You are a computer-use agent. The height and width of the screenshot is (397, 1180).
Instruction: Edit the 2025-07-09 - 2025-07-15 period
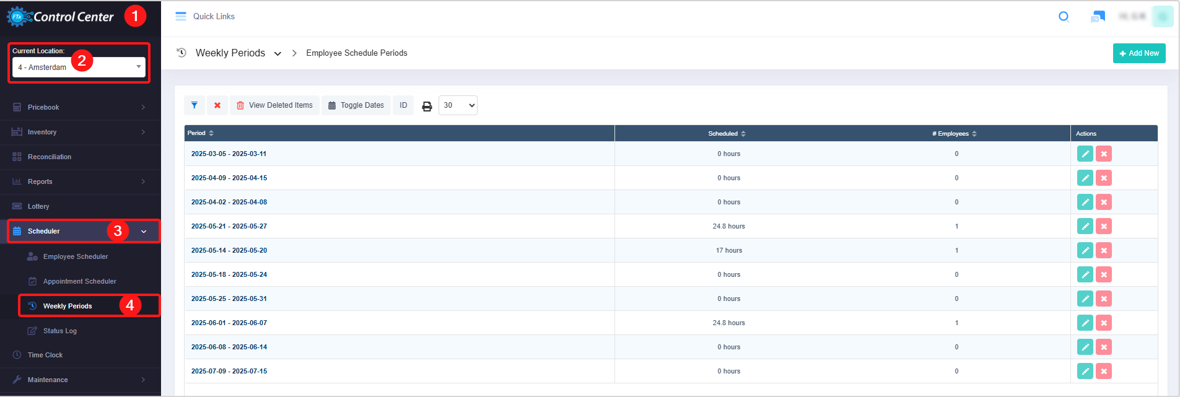click(1085, 371)
